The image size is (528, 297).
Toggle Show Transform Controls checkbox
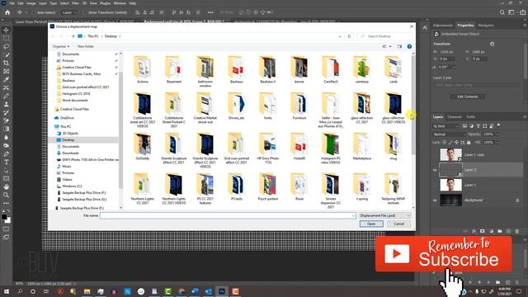85,12
